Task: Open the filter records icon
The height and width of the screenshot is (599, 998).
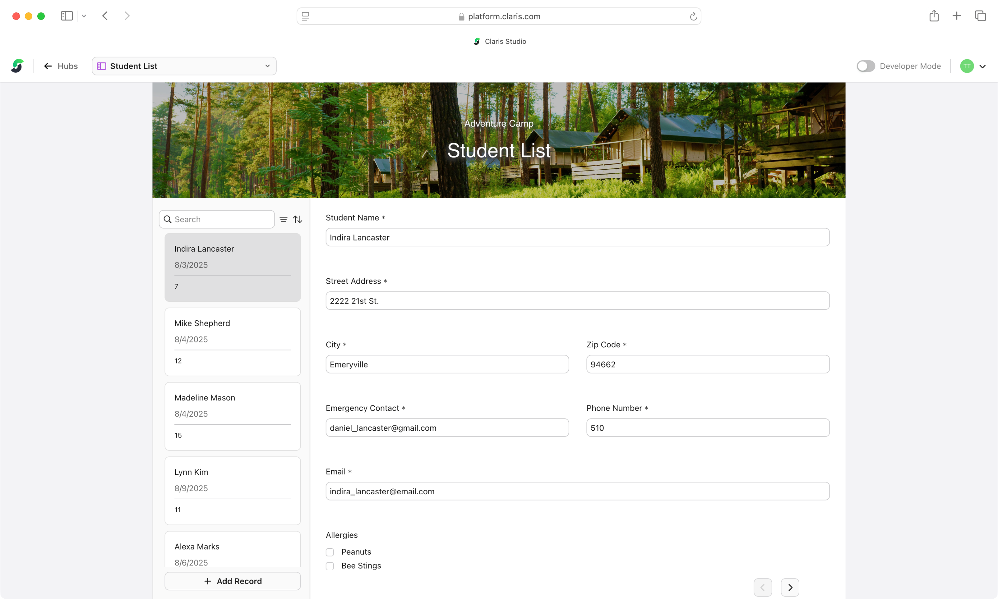Action: pos(284,219)
